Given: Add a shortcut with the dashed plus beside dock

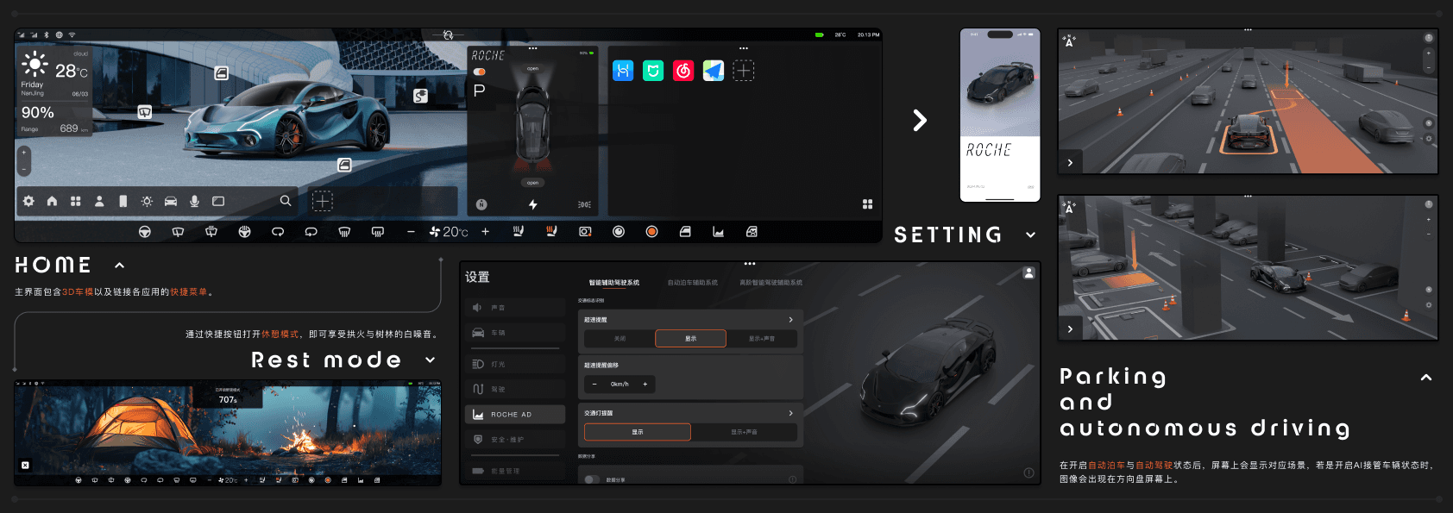Looking at the screenshot, I should coord(322,201).
